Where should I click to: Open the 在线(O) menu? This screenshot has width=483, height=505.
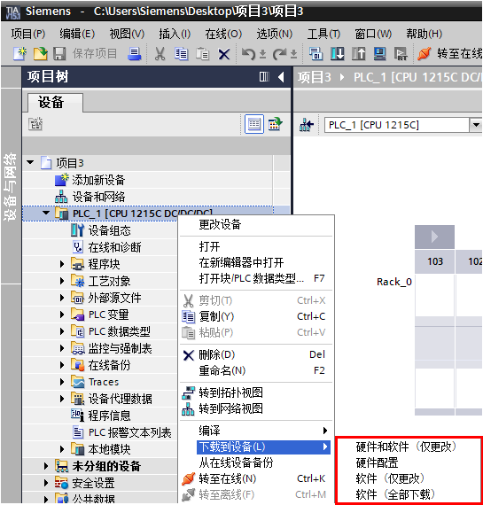coord(223,34)
